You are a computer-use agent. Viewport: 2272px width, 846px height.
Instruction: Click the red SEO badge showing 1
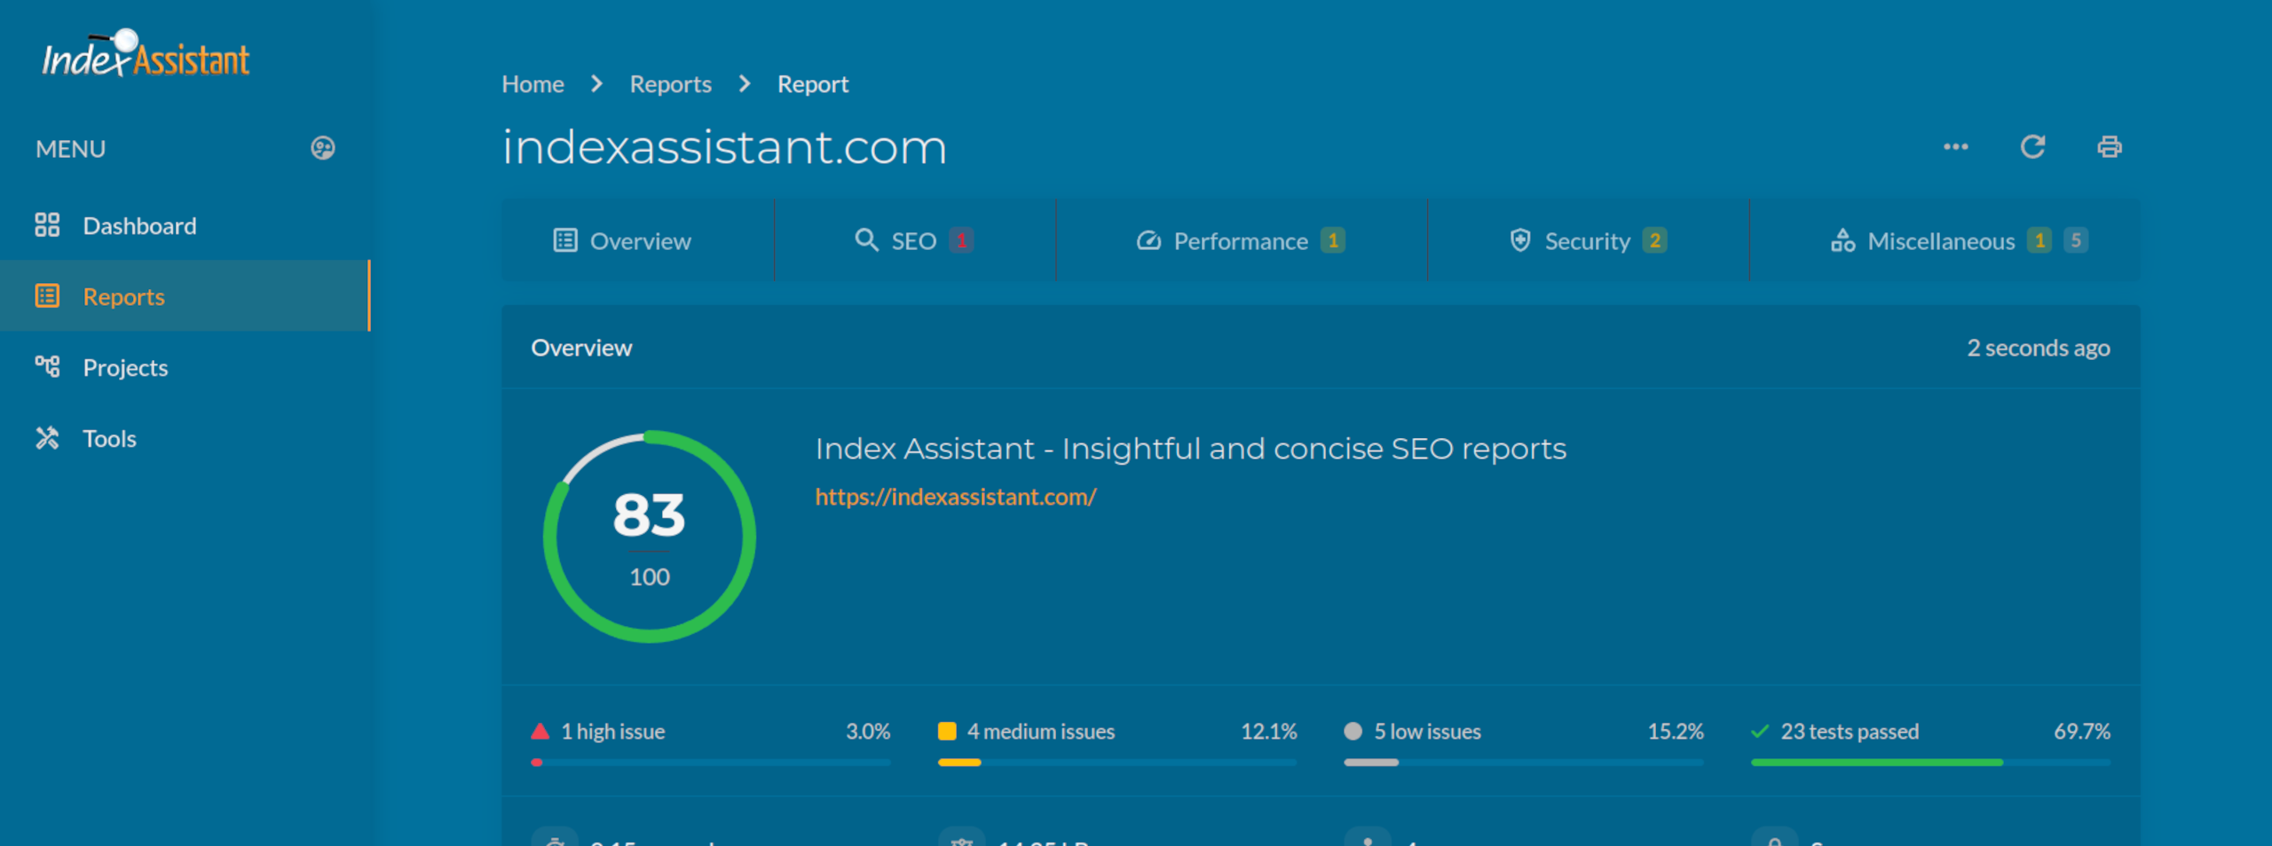[x=961, y=240]
